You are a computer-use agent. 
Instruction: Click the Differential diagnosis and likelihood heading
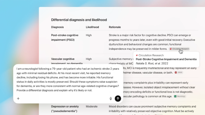tap(79, 20)
